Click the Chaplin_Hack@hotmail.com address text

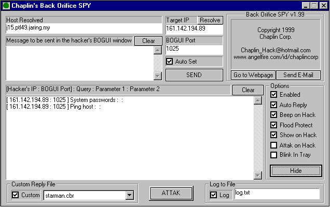[x=276, y=50]
